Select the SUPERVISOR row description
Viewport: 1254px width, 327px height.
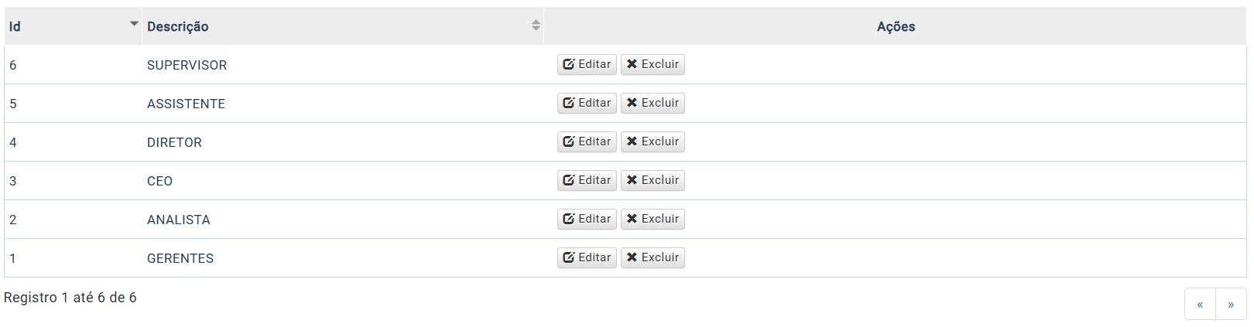[187, 65]
